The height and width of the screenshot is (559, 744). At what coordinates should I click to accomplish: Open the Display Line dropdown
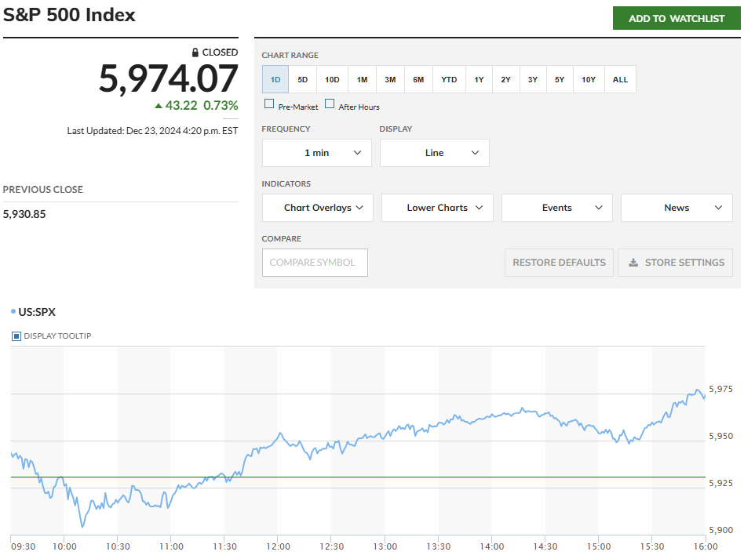pos(434,153)
